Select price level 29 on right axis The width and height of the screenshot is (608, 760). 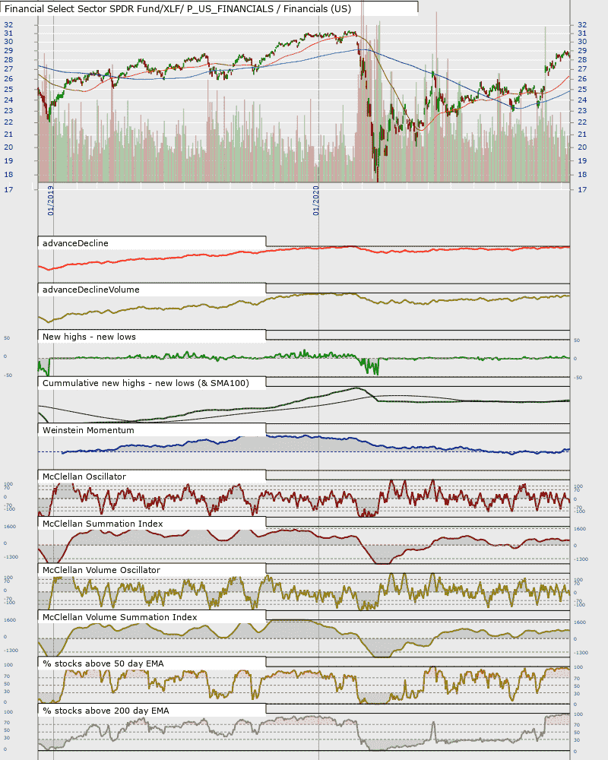coord(582,51)
